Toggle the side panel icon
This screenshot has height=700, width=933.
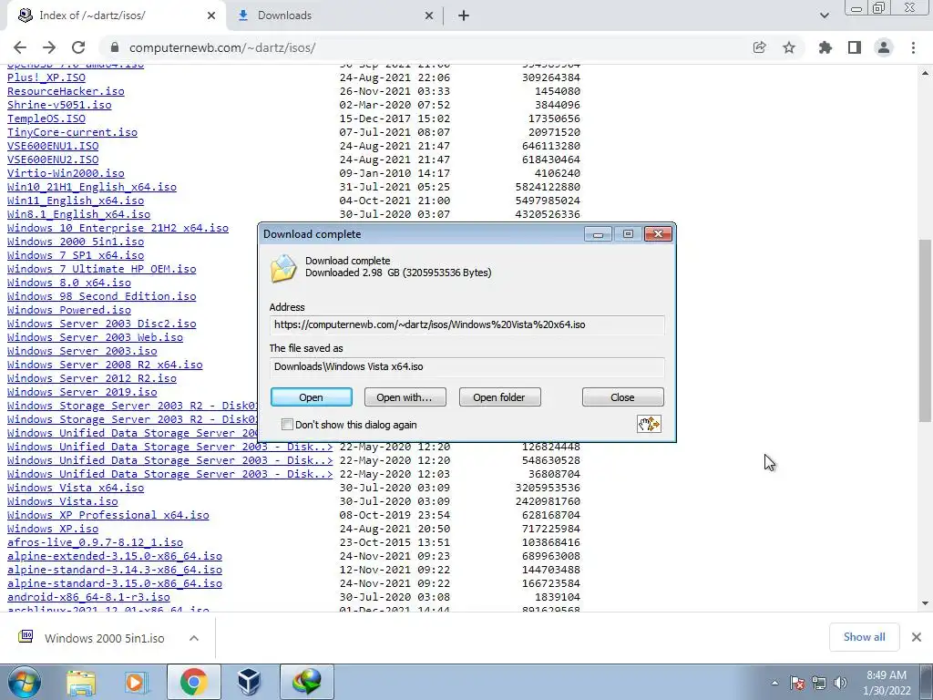point(855,47)
